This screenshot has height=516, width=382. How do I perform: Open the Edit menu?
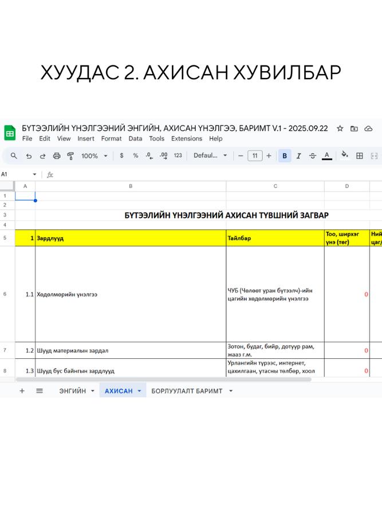point(44,139)
